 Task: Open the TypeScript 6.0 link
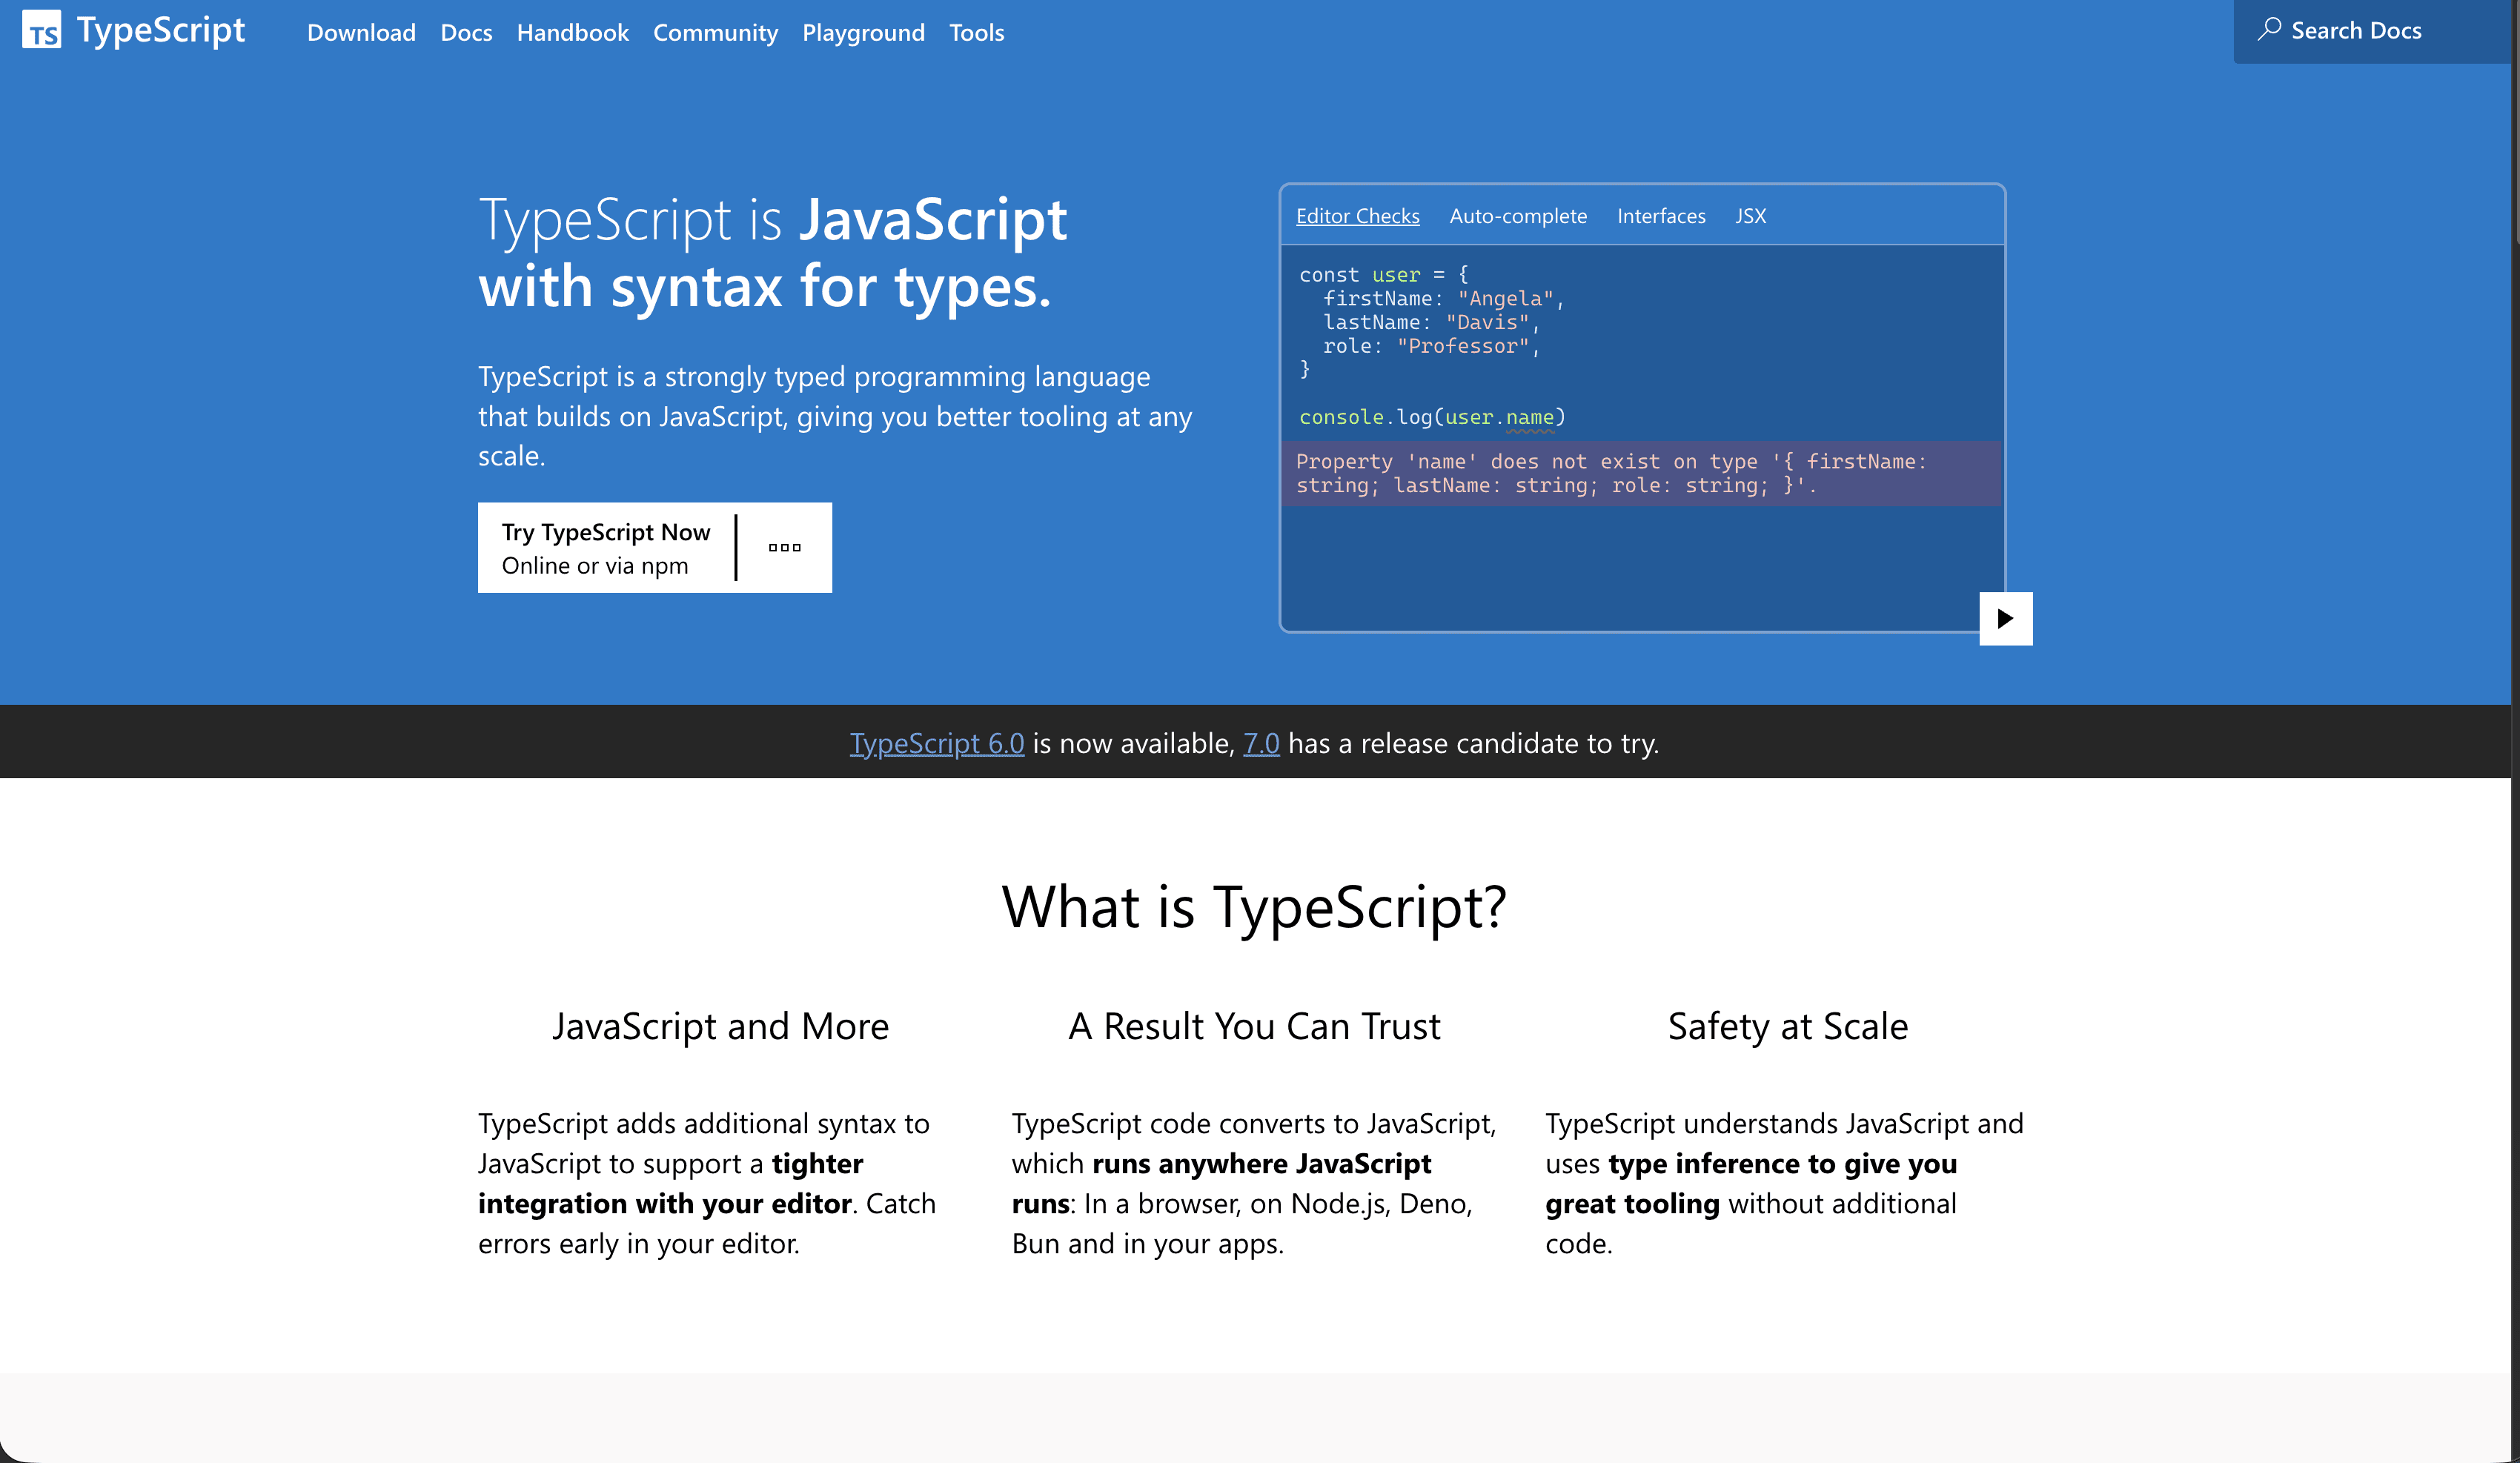(x=937, y=743)
